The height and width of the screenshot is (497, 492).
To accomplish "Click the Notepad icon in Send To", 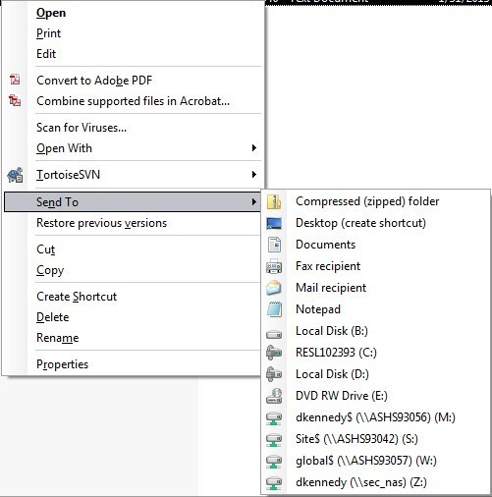I will [274, 309].
